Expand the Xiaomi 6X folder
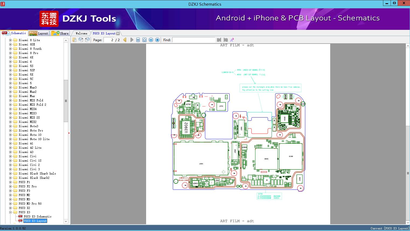The image size is (410, 231). tap(10, 57)
